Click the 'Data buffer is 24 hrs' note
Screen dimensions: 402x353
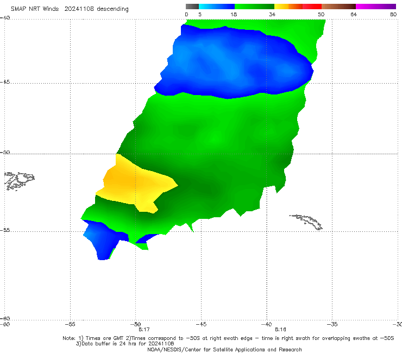125,344
